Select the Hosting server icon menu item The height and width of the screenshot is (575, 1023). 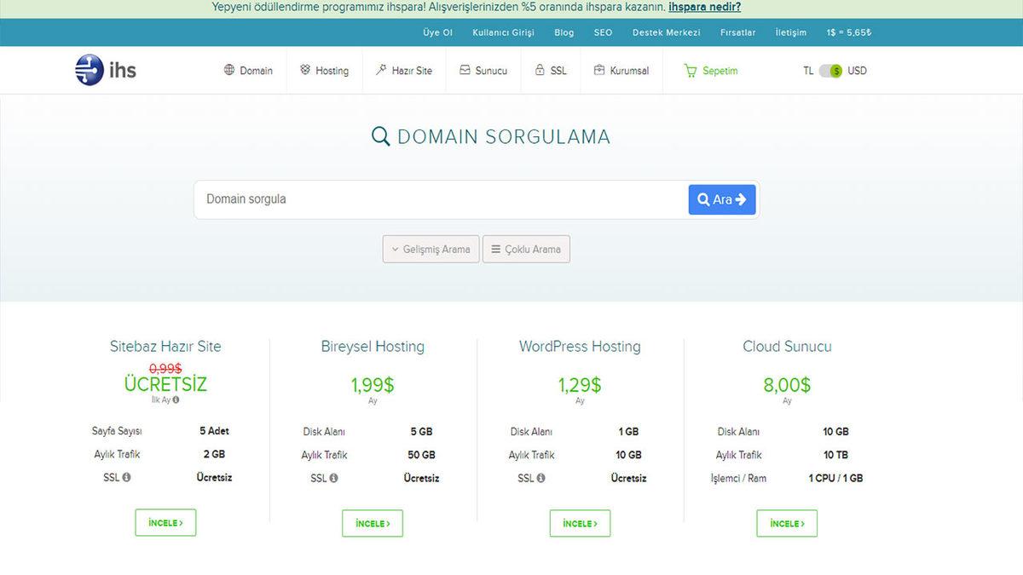click(x=303, y=71)
